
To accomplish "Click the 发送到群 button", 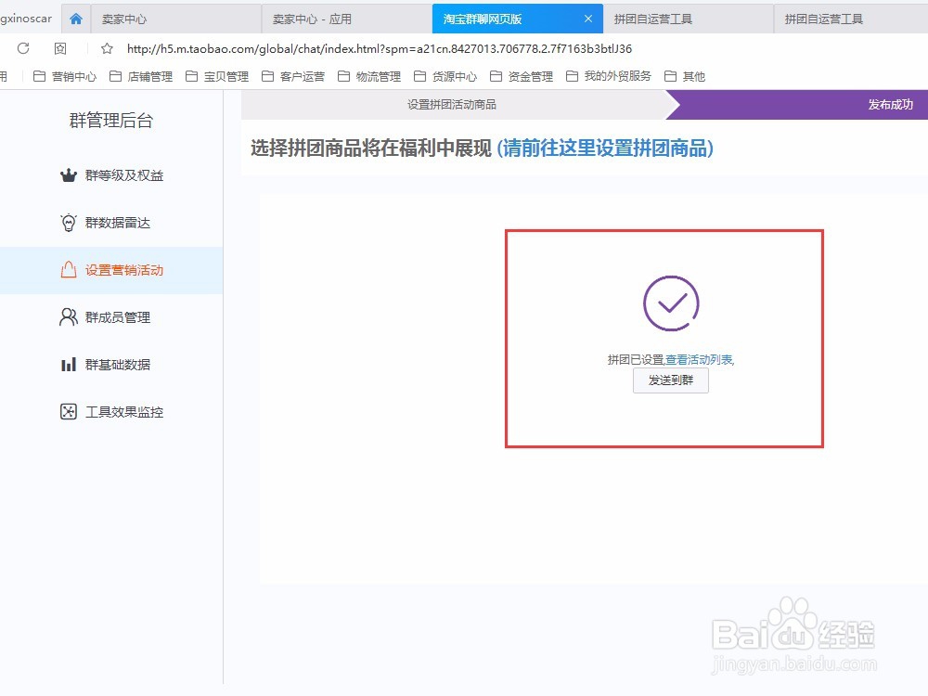I will click(670, 380).
